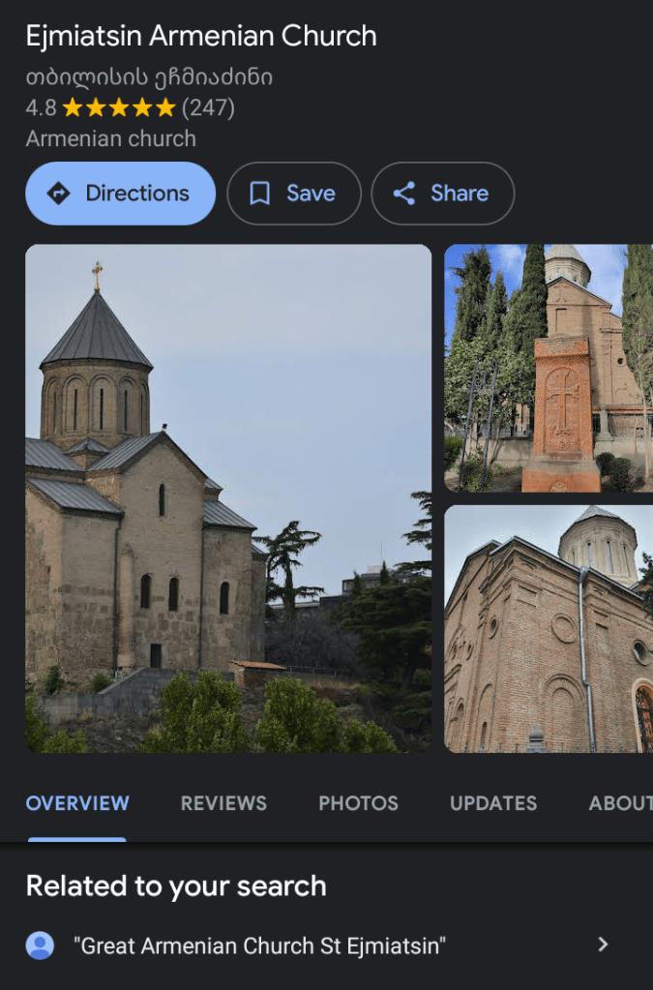
Task: Go to the Photos tab
Action: [358, 803]
